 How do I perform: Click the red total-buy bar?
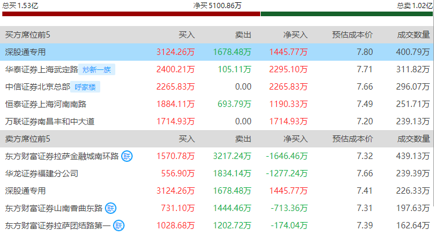131,14
